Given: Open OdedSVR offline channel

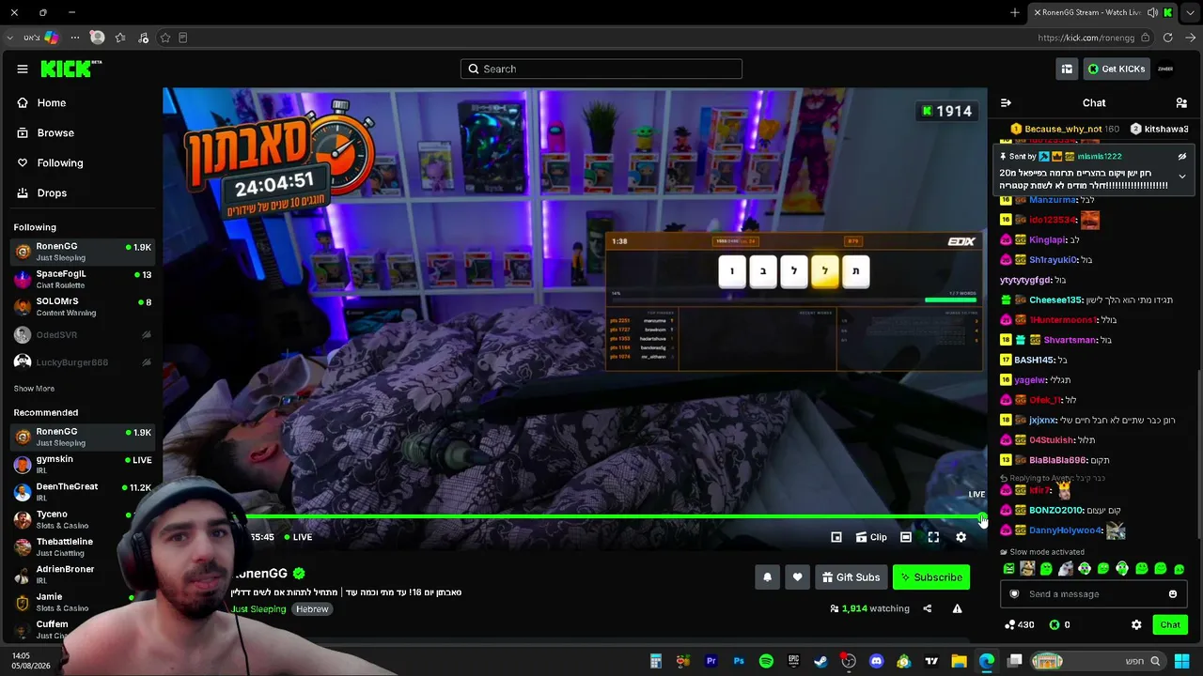Looking at the screenshot, I should 83,334.
